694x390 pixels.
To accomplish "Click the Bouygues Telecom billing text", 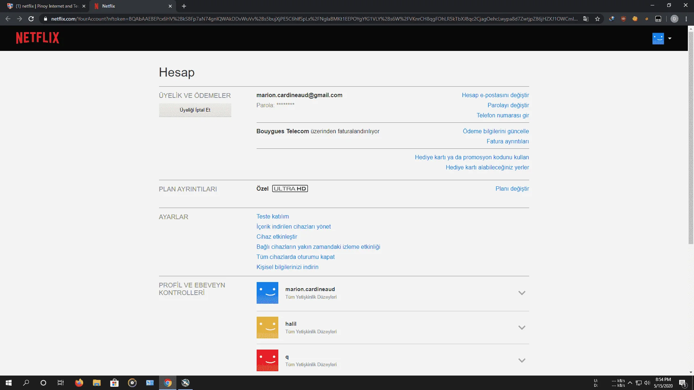I will pos(318,131).
